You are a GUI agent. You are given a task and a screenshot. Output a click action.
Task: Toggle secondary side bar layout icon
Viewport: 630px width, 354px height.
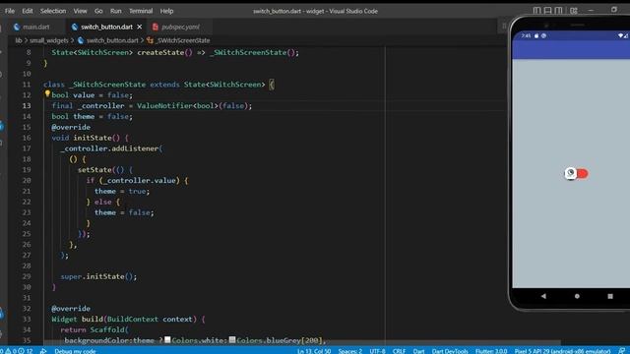pos(558,11)
